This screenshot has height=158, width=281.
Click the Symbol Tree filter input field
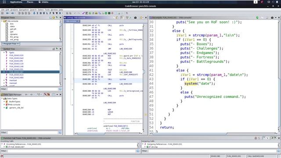coord(32,89)
